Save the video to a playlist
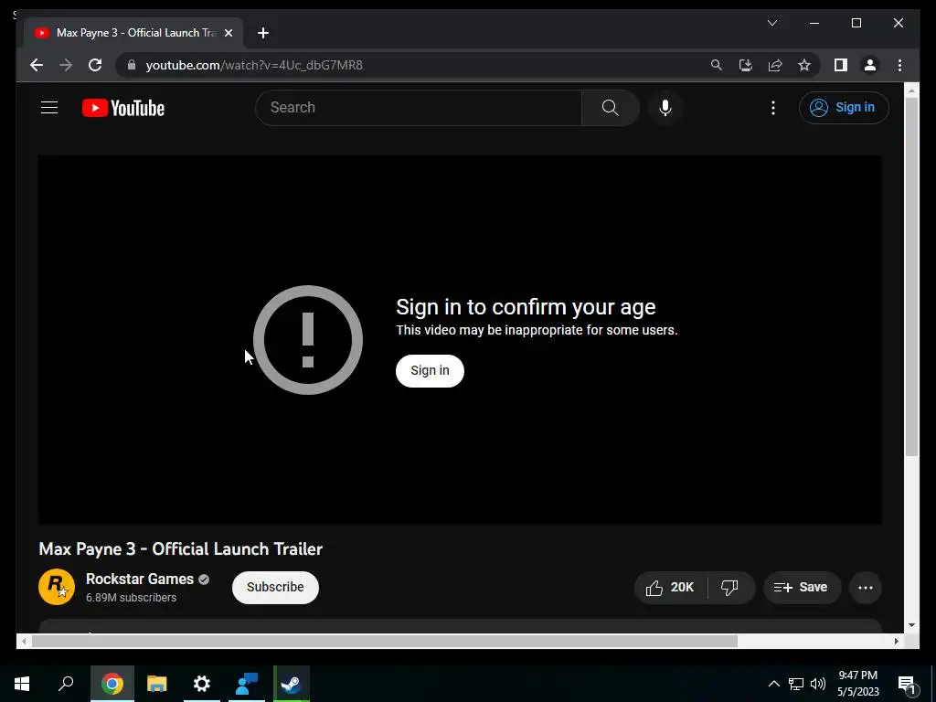The height and width of the screenshot is (702, 936). pos(801,588)
